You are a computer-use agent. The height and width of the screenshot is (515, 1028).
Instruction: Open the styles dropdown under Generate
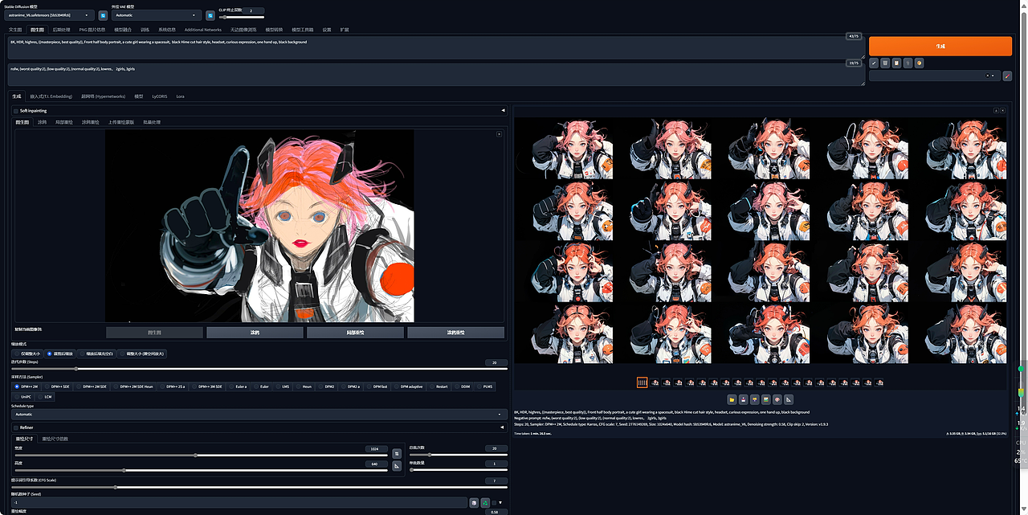pyautogui.click(x=934, y=76)
